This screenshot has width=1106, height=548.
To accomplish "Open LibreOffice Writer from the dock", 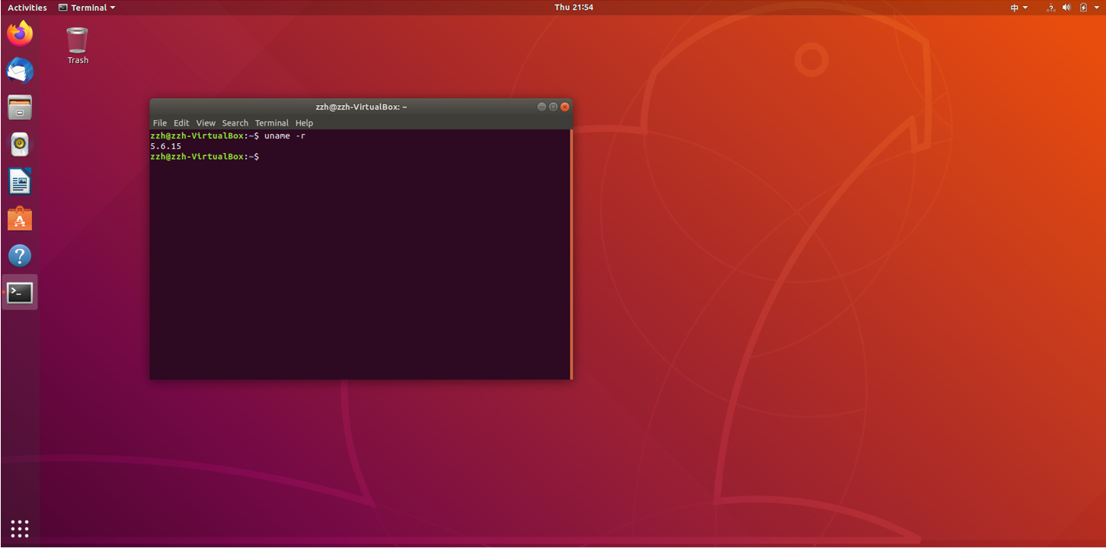I will [19, 181].
